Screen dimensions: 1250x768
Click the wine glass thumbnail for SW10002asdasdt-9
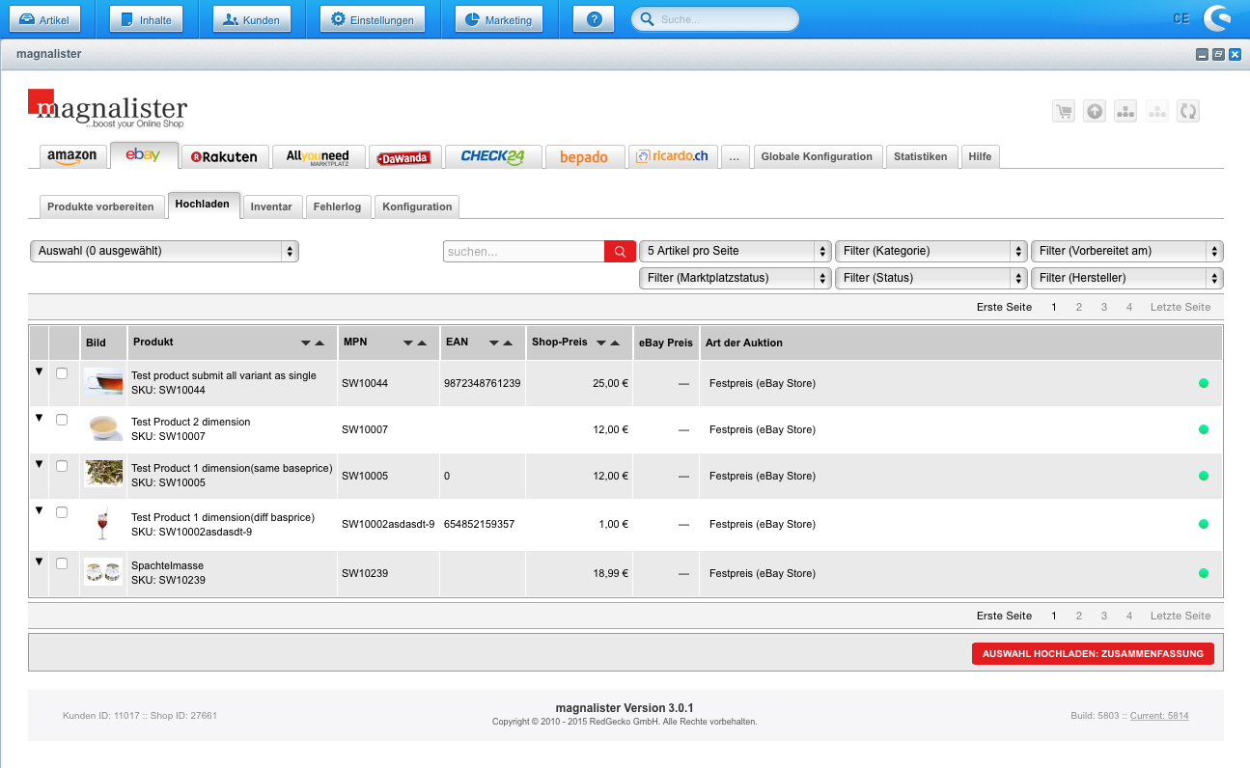(102, 524)
